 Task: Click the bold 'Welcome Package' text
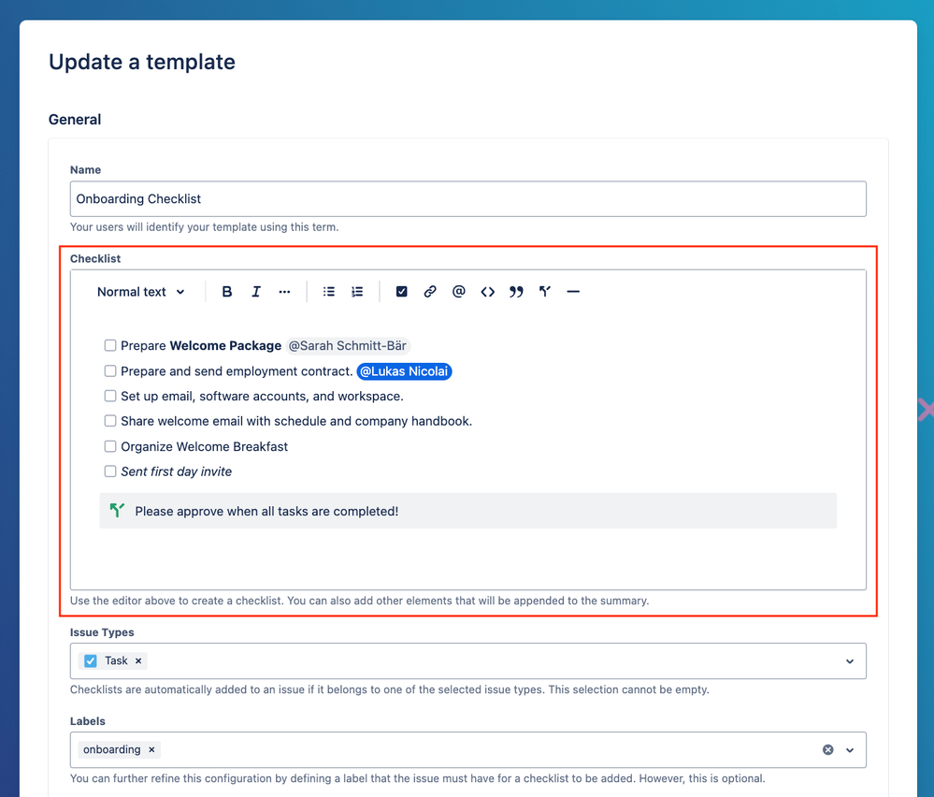coord(225,346)
